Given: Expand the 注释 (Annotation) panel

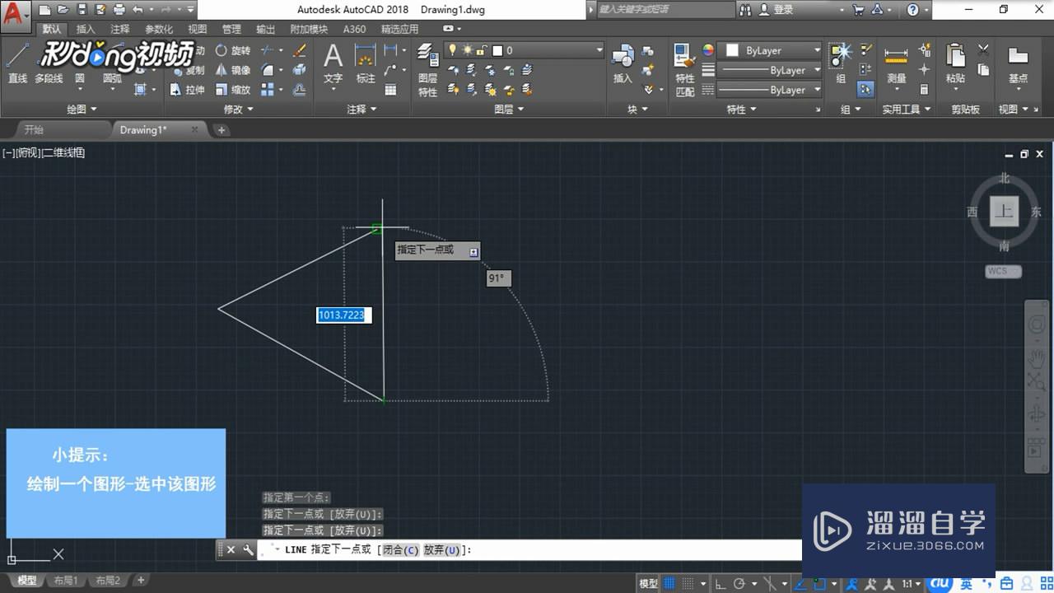Looking at the screenshot, I should point(361,109).
